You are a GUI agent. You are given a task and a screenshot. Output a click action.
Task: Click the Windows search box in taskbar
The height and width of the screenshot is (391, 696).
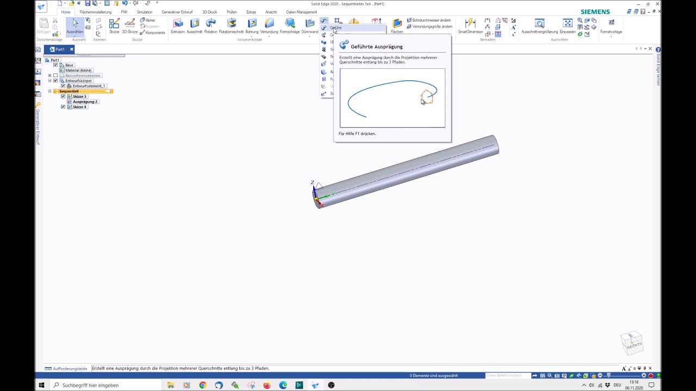tap(107, 386)
